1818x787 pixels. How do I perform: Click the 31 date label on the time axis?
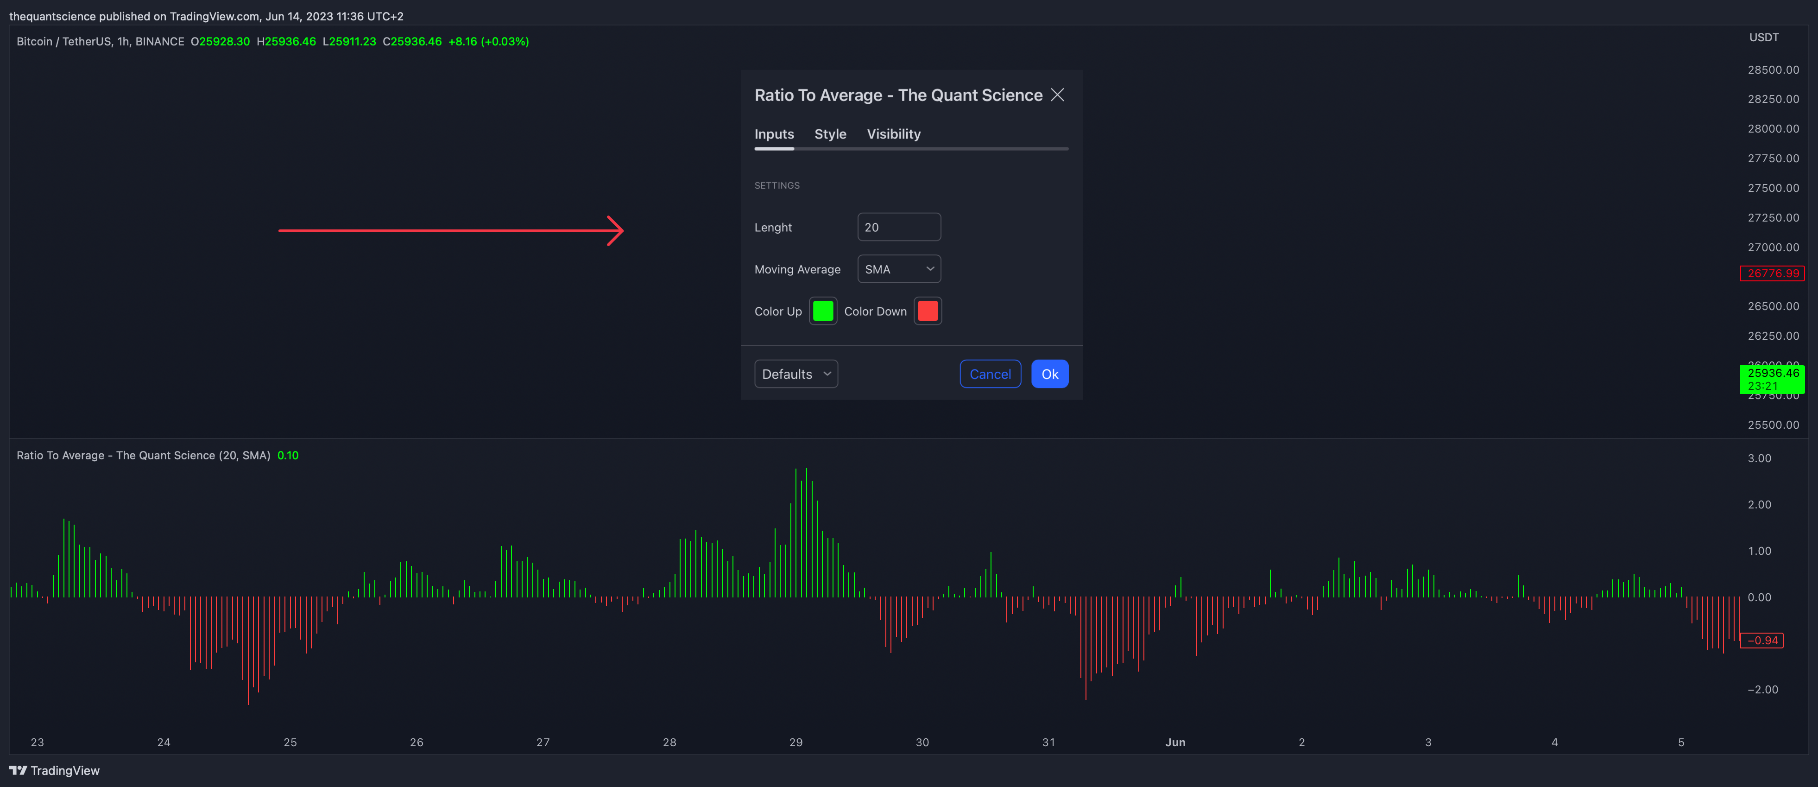[1049, 742]
